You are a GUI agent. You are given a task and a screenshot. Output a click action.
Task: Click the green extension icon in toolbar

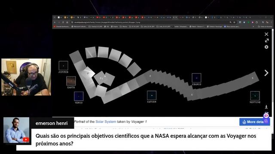248,22
